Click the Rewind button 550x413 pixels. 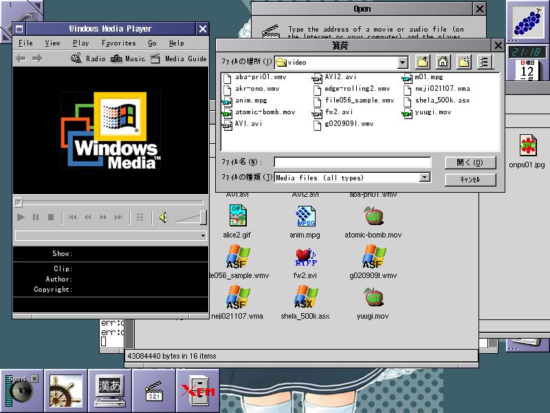coord(88,218)
